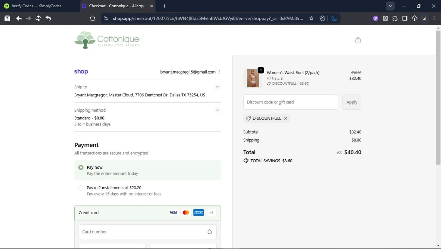
Task: Toggle the moon night mode icon
Action: click(334, 18)
